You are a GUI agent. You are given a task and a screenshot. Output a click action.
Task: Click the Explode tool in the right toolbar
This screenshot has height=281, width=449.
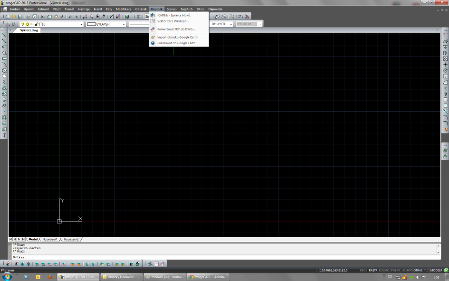coord(445,129)
